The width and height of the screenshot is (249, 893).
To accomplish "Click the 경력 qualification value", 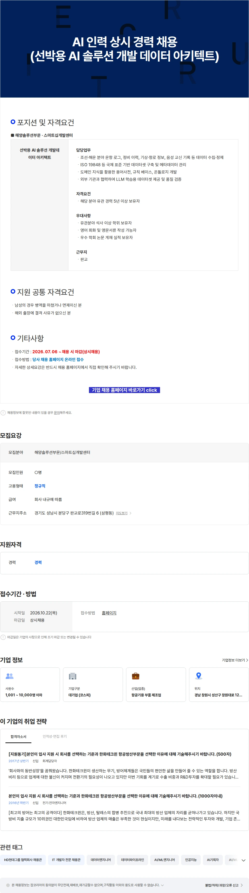I will 38,562.
